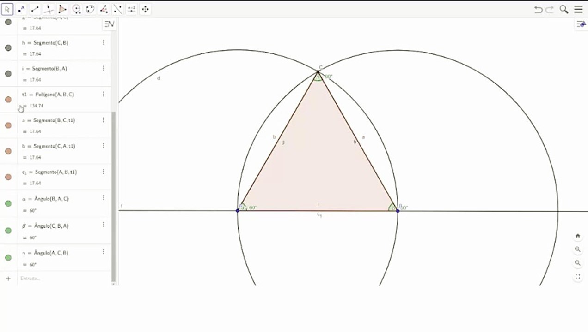The width and height of the screenshot is (588, 332).
Task: Click the 60° label at vertex C
Action: pos(329,77)
